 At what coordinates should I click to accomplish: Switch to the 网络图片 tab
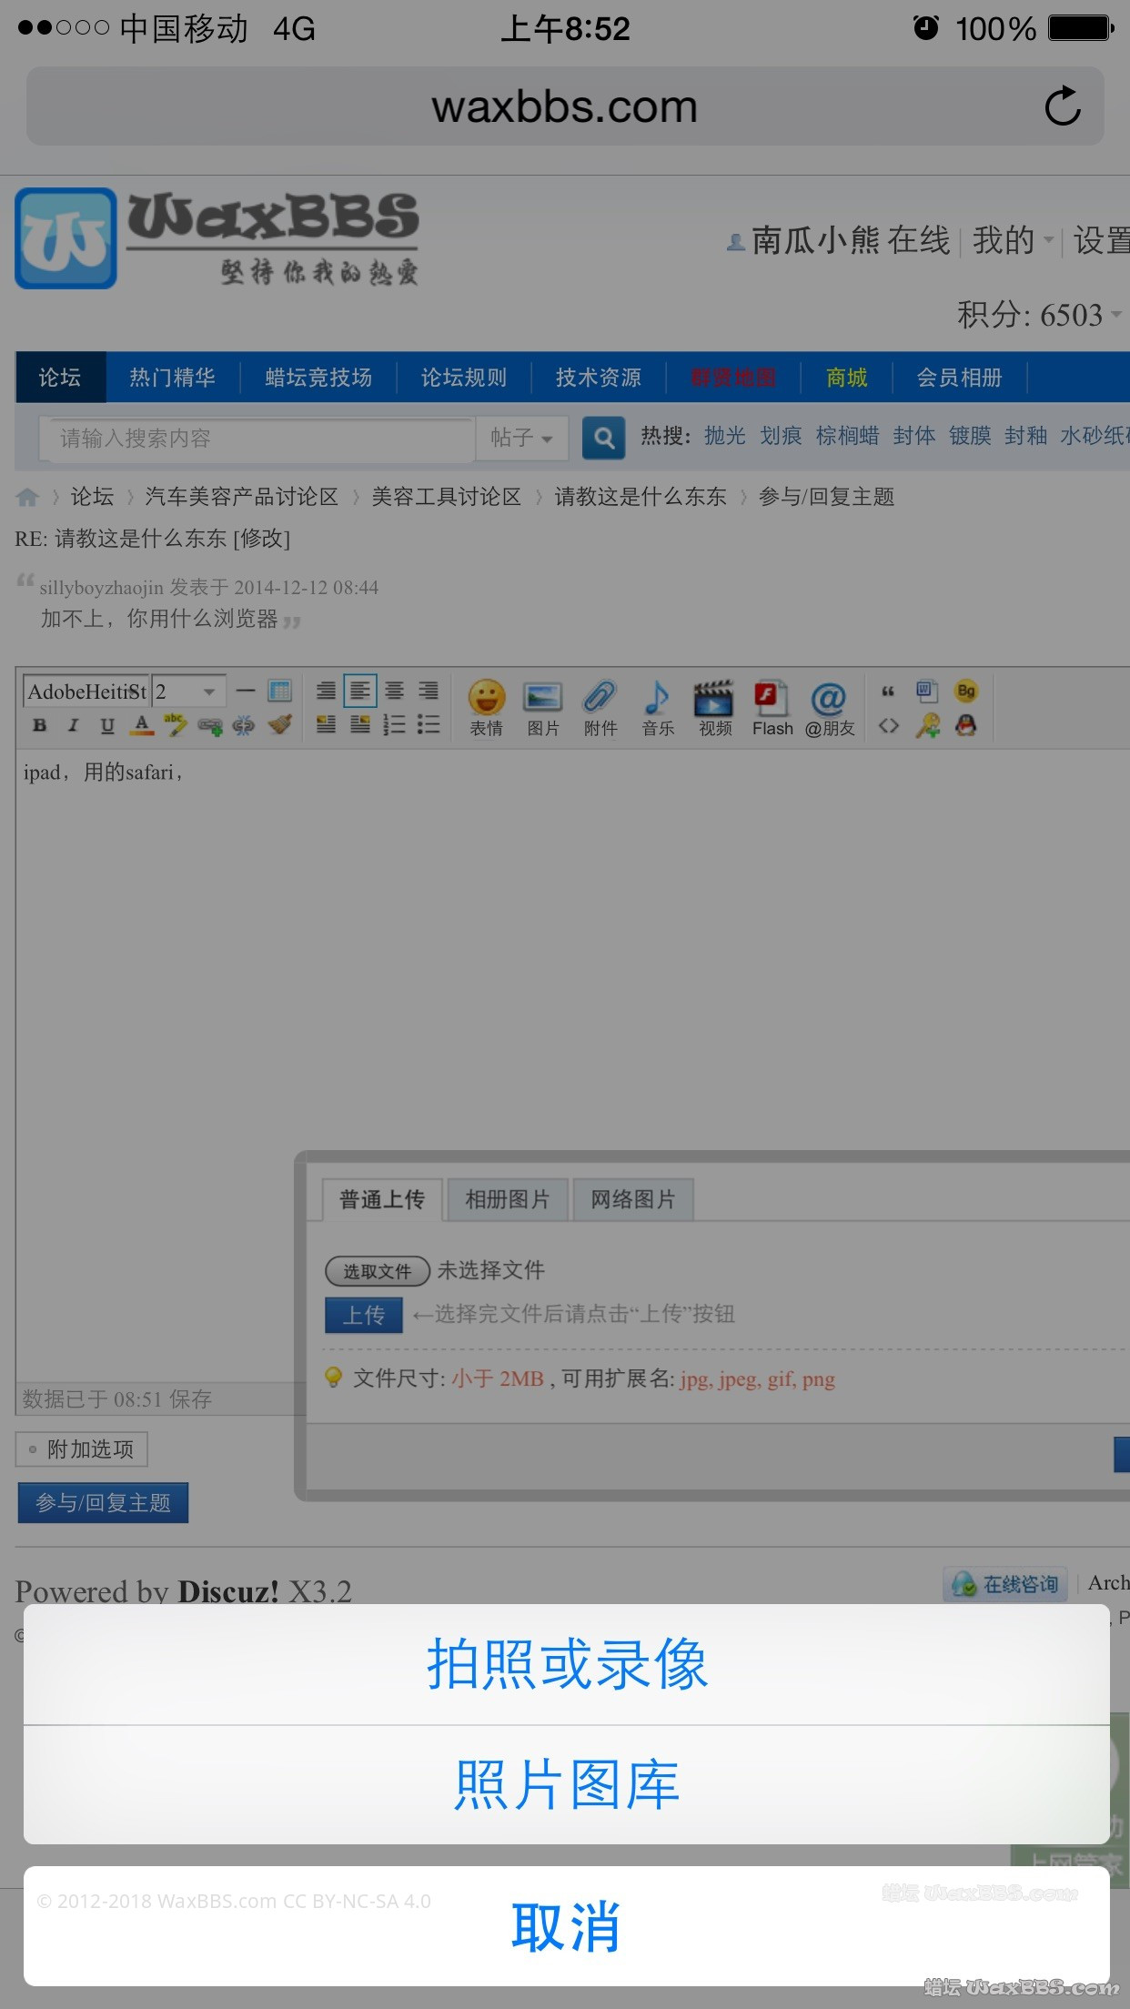632,1199
